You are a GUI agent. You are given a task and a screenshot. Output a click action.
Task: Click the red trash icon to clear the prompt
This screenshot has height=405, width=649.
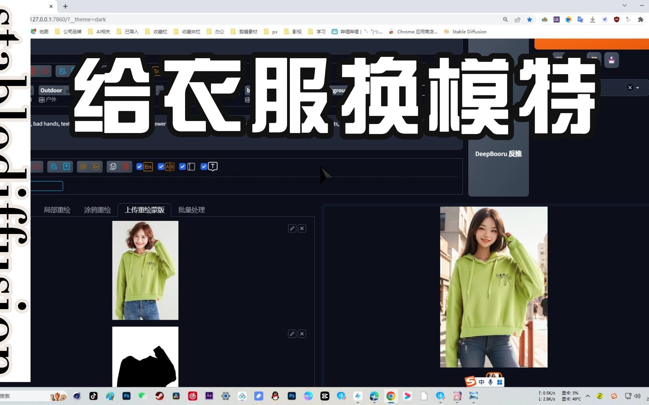pyautogui.click(x=126, y=166)
